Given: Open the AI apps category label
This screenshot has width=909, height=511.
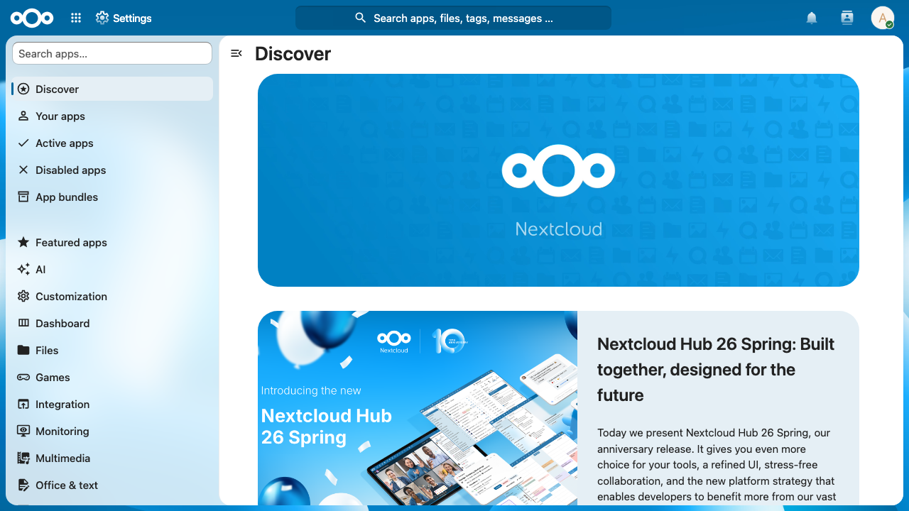Looking at the screenshot, I should click(40, 270).
